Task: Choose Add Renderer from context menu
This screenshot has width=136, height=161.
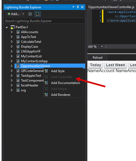Action: click(x=63, y=95)
